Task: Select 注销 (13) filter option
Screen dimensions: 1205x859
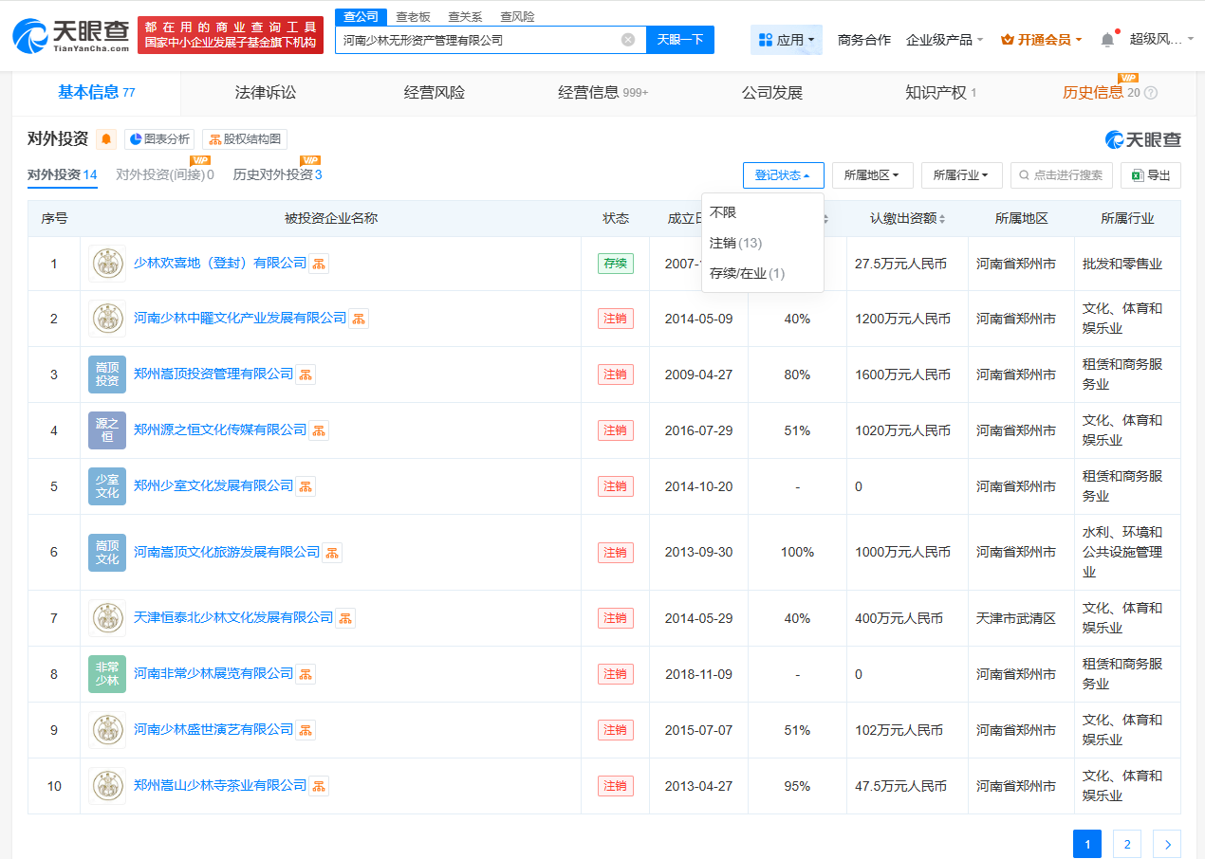Action: [x=735, y=243]
